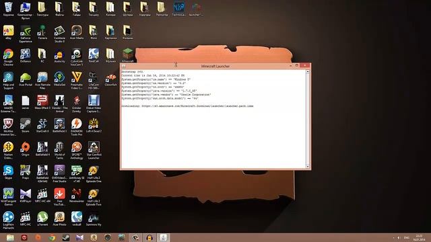Launch the World of Tanks shortcut

pyautogui.click(x=59, y=151)
